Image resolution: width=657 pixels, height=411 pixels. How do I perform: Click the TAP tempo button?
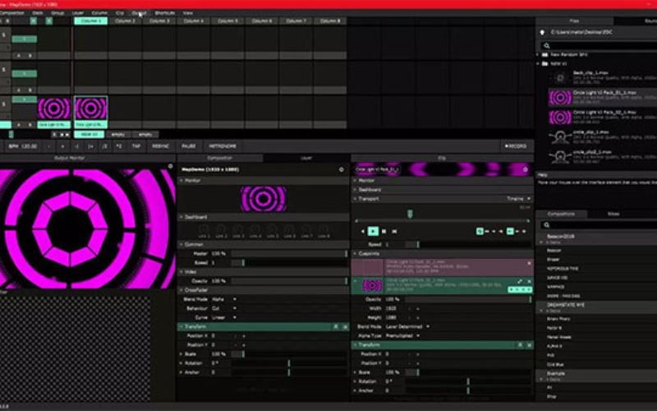coord(136,145)
